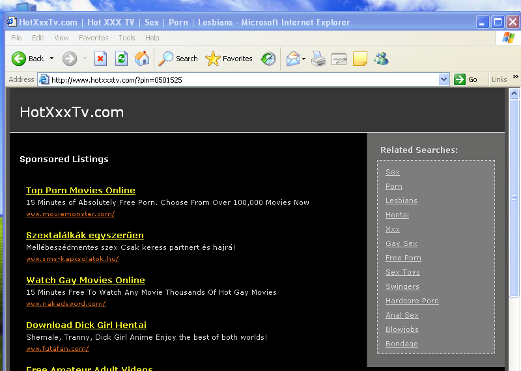
Task: Close the Internet Explorer window
Action: 513,22
